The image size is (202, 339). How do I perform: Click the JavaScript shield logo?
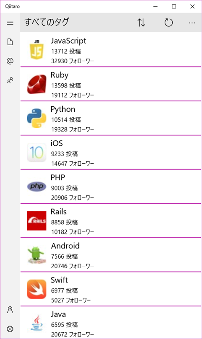coord(36,50)
